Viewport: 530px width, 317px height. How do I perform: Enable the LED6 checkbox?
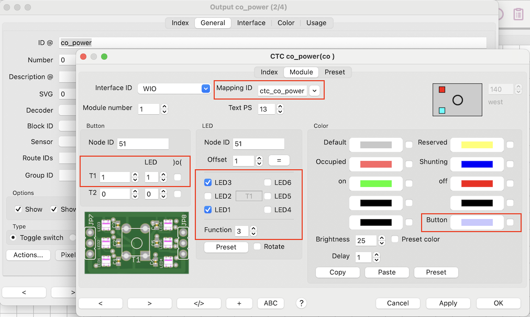click(268, 182)
